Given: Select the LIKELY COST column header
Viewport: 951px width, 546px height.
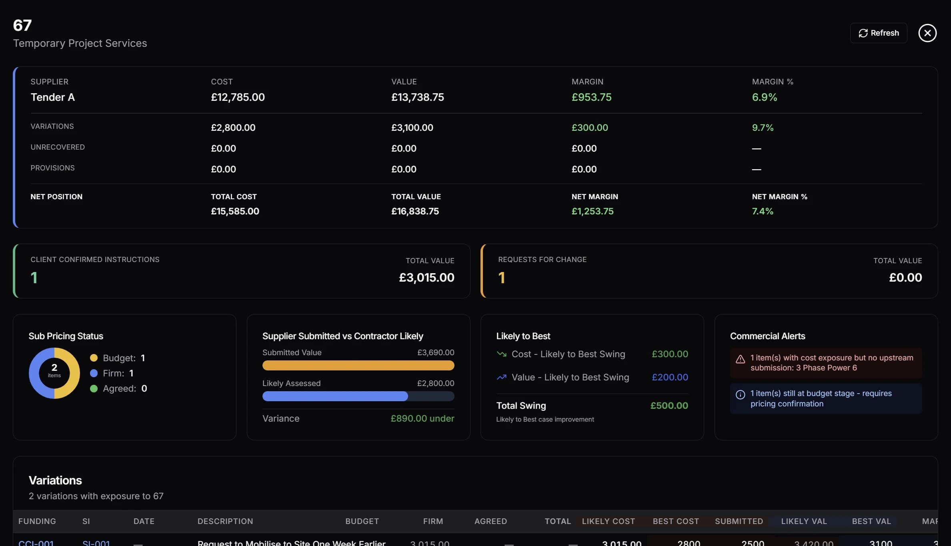Looking at the screenshot, I should coord(608,521).
